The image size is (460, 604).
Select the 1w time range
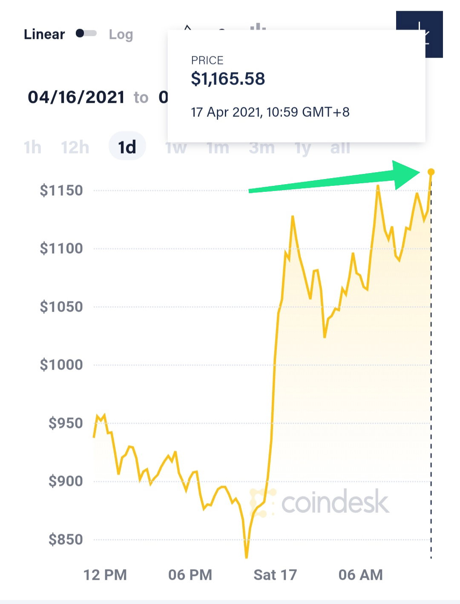(x=176, y=148)
